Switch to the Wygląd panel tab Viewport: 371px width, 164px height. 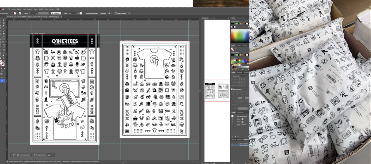[x=233, y=112]
